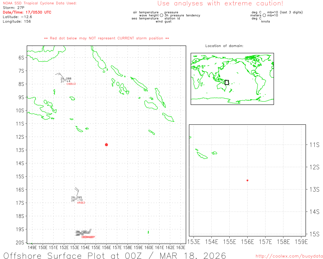Click the red storm dot on main map

(106, 145)
